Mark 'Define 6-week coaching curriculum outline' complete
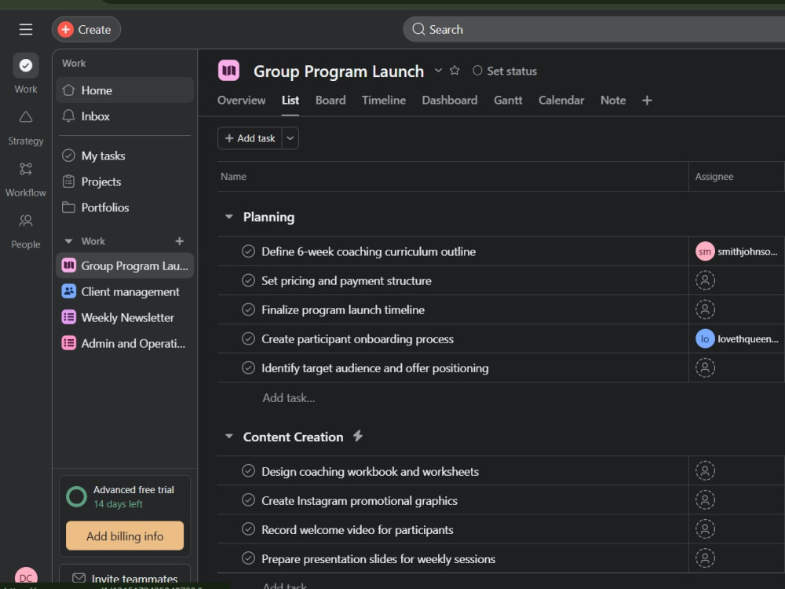Screen dimensions: 785x589 tap(248, 251)
